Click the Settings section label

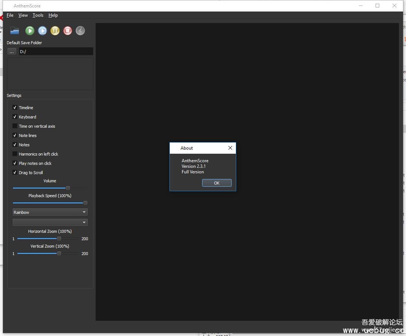click(14, 95)
